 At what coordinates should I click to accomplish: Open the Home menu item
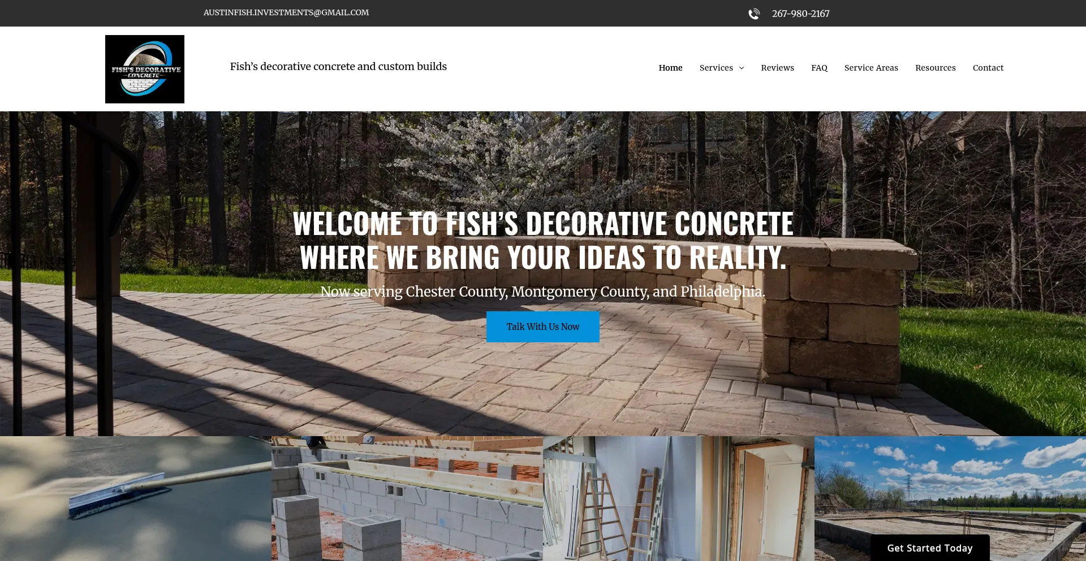pos(670,68)
